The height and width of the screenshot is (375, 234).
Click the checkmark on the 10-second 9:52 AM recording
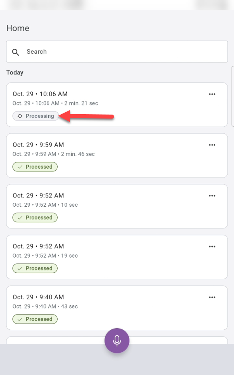click(19, 217)
